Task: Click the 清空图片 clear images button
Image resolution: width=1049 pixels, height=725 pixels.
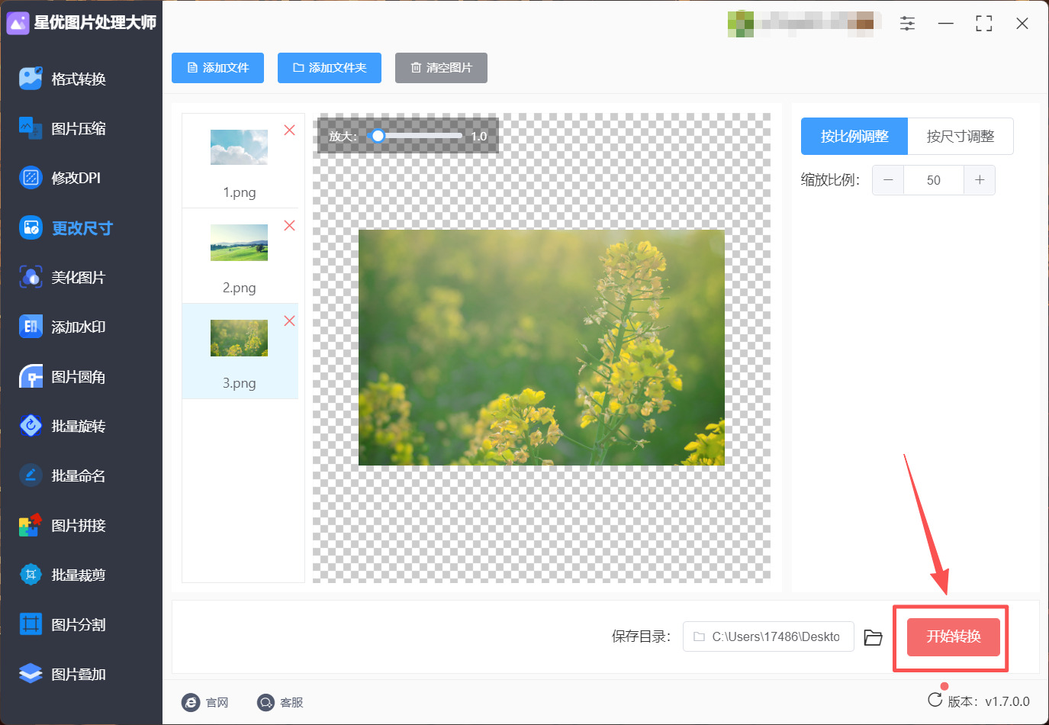Action: click(441, 68)
